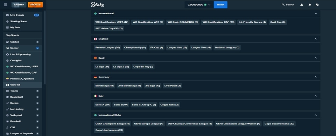Open the user profile icon
Viewport: 336px width, 136px height.
tap(302, 5)
